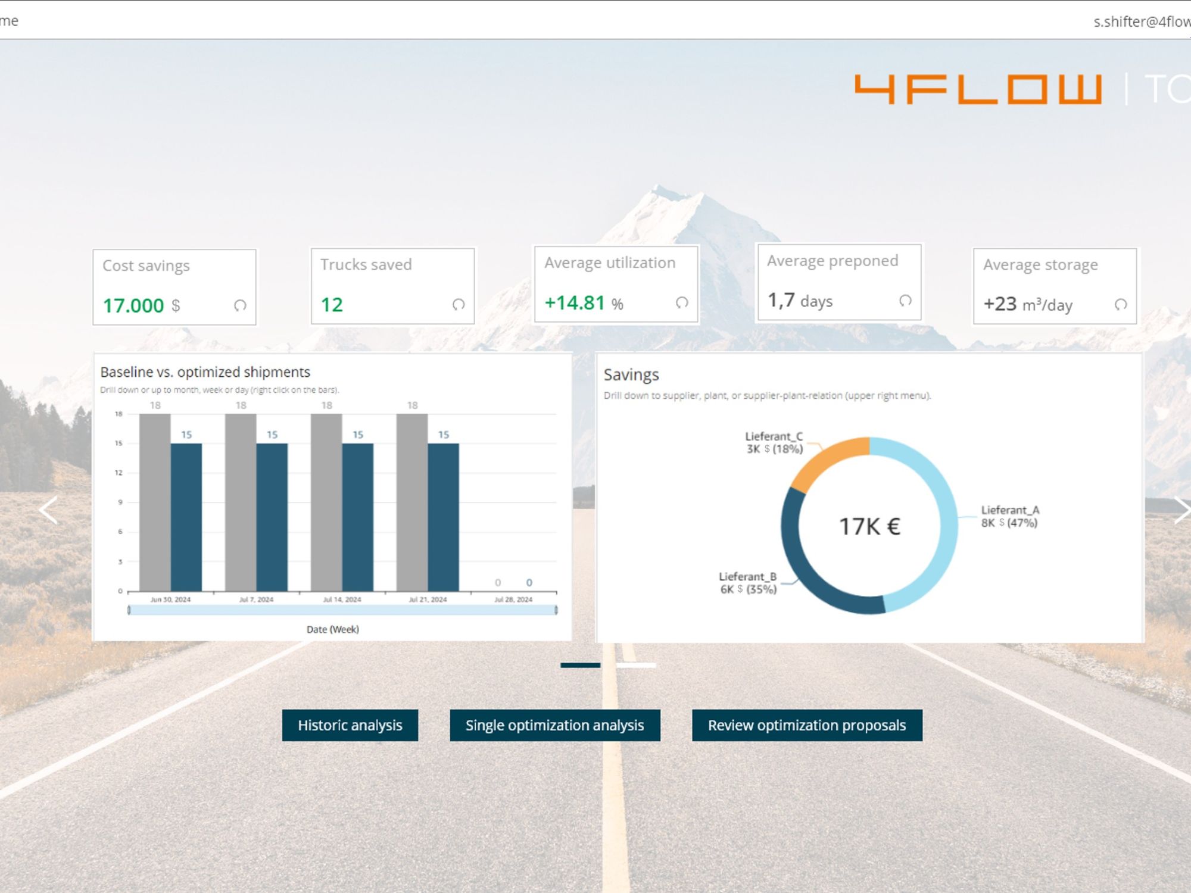Viewport: 1191px width, 893px height.
Task: Click the refresh icon in Trucks saved card
Action: 459,304
